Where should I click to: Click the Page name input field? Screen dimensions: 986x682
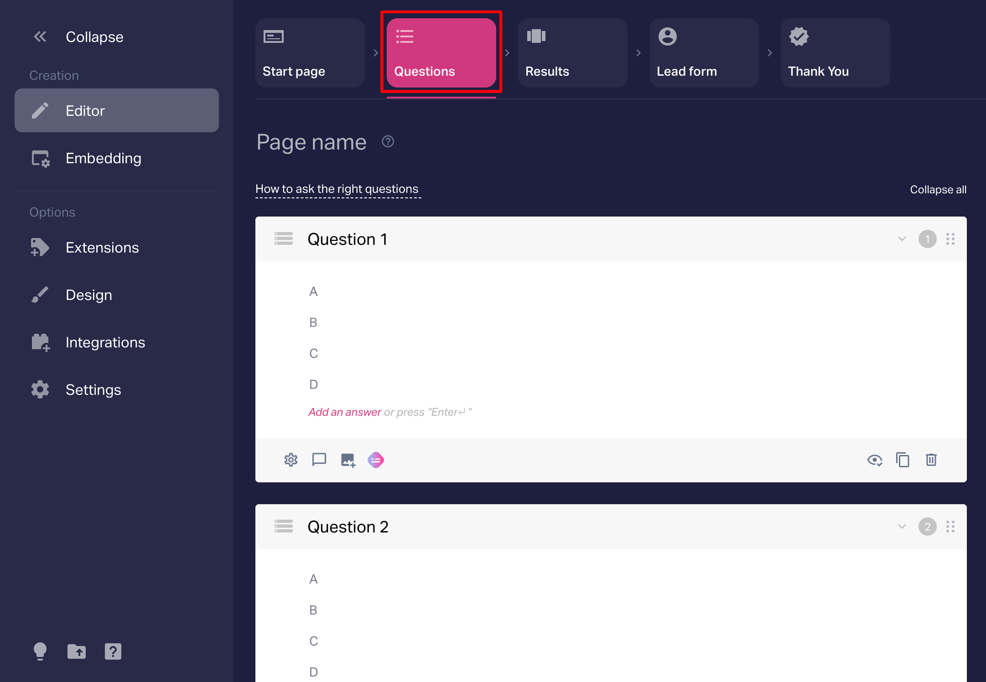click(311, 142)
